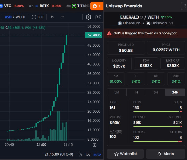This screenshot has height=160, width=187.
Task: Click the latest green candle near 52
Action: point(66,40)
